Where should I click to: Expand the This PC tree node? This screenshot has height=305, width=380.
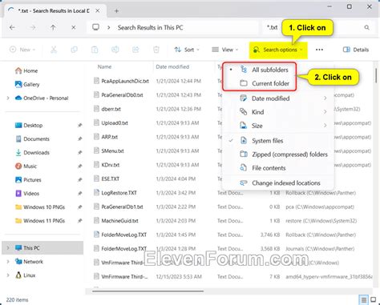(8, 248)
